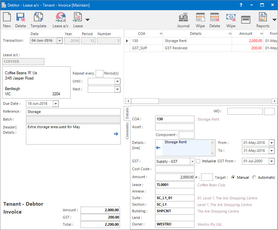
Task: Open the Lease a/c toolbar icon
Action: click(x=60, y=20)
